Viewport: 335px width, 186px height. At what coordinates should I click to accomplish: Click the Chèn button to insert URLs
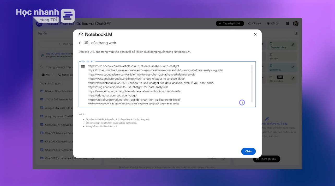248,151
